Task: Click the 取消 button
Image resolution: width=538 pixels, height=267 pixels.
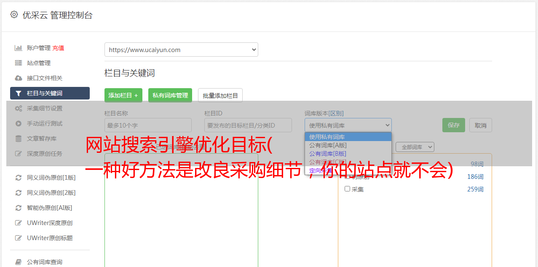Action: point(481,125)
